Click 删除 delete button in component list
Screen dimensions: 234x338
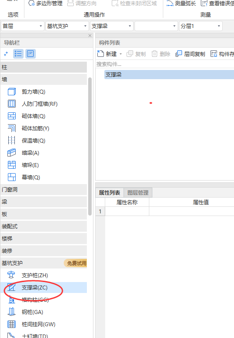tap(161, 54)
